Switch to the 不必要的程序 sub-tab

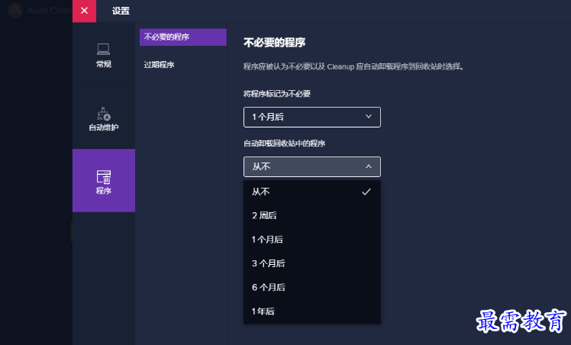(x=183, y=37)
